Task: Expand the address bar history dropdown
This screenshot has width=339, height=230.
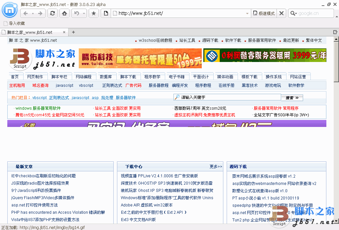Action: coord(247,13)
